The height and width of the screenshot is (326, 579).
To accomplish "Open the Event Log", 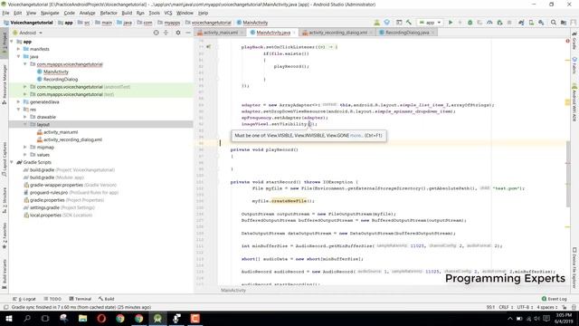I will [x=554, y=299].
